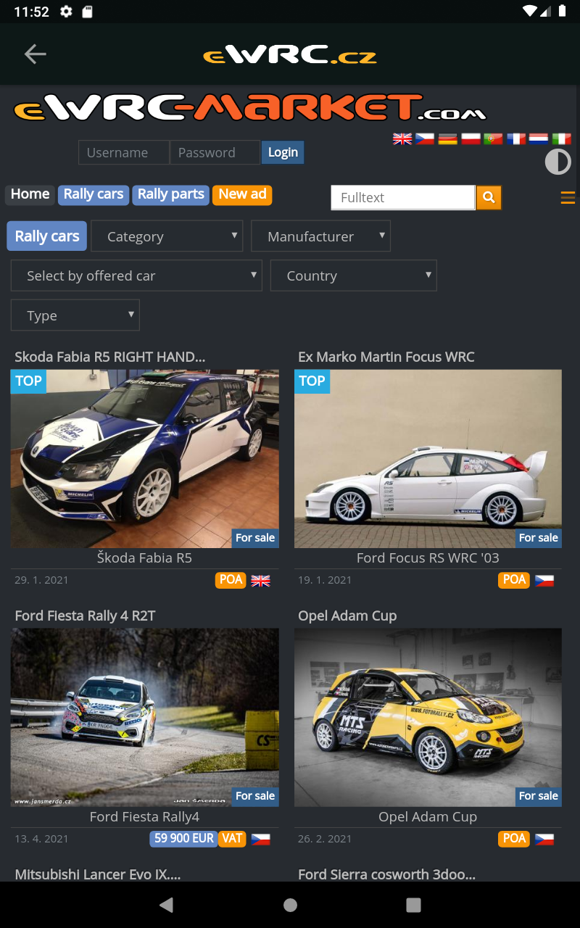
Task: Open Mitsubishi Lancer Evo IX listing title
Action: click(x=97, y=874)
